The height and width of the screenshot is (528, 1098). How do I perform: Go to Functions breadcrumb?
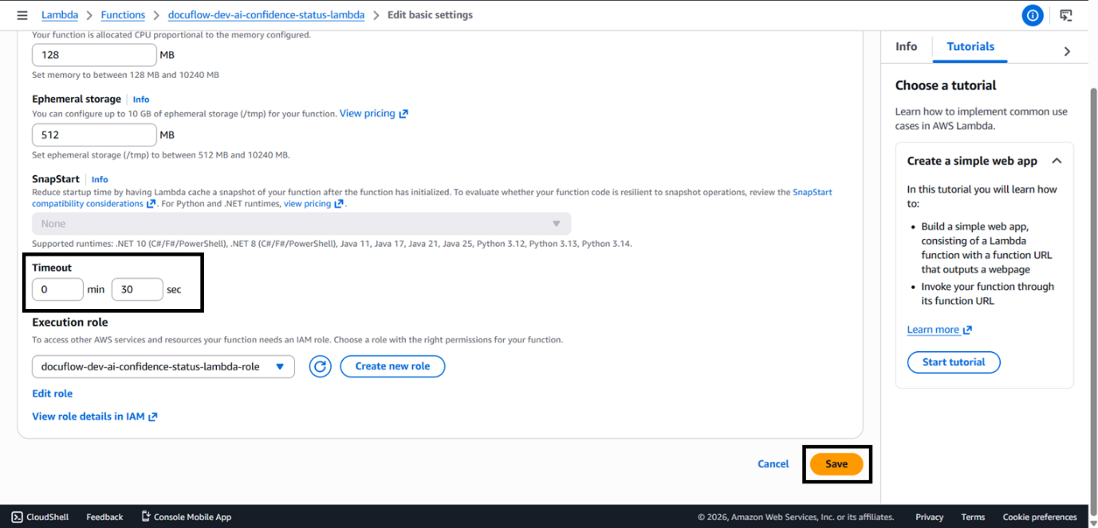tap(123, 15)
